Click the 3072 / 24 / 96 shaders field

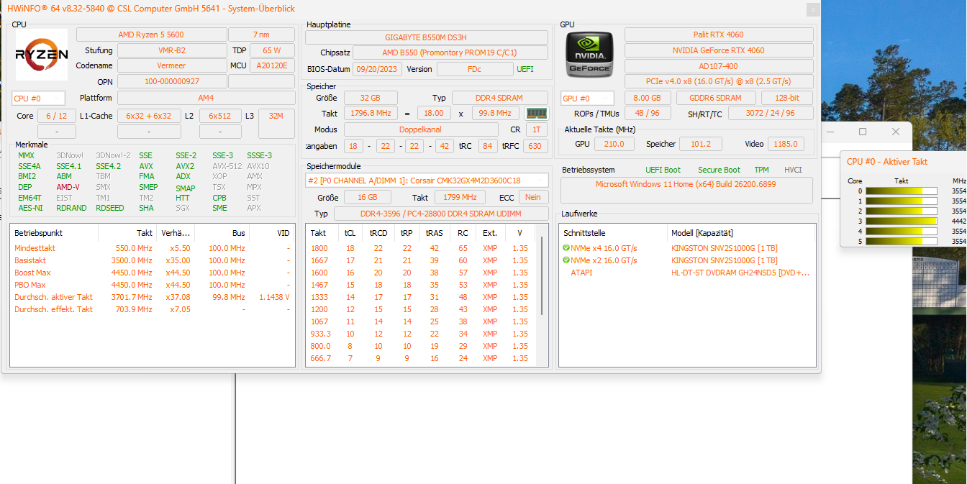[771, 113]
